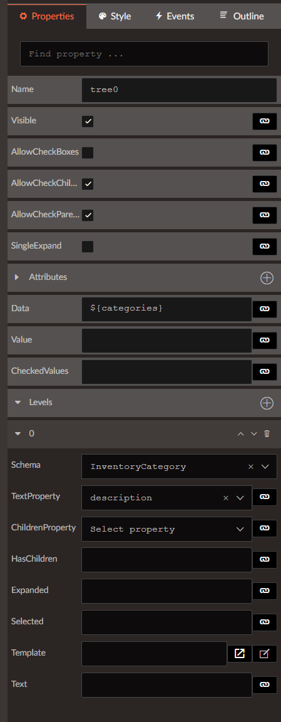Click the edit Template pencil icon
Screen dimensions: 281x722
[265, 653]
